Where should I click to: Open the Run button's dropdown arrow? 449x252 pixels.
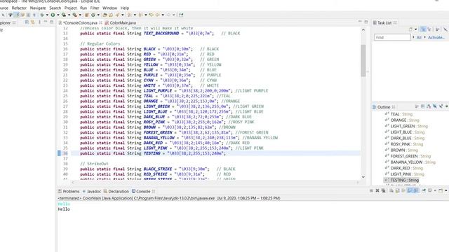point(58,15)
